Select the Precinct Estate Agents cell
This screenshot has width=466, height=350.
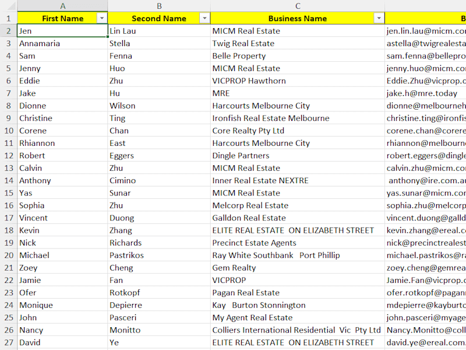298,243
